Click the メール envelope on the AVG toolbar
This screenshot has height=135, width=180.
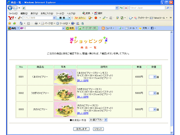(x=127, y=28)
